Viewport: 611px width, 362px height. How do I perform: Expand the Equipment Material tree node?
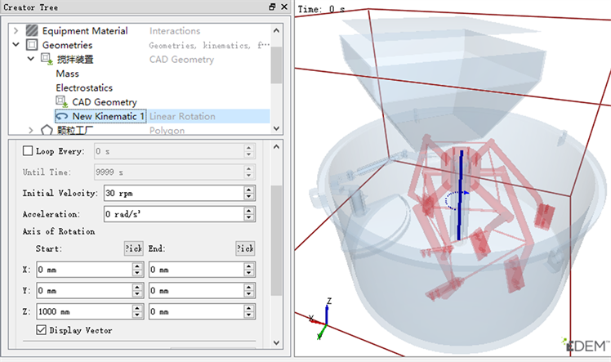pyautogui.click(x=16, y=31)
